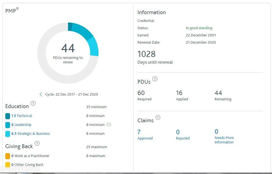This screenshot has height=174, width=272.
Task: Click the '1028' days until renewal value
Action: (x=146, y=54)
